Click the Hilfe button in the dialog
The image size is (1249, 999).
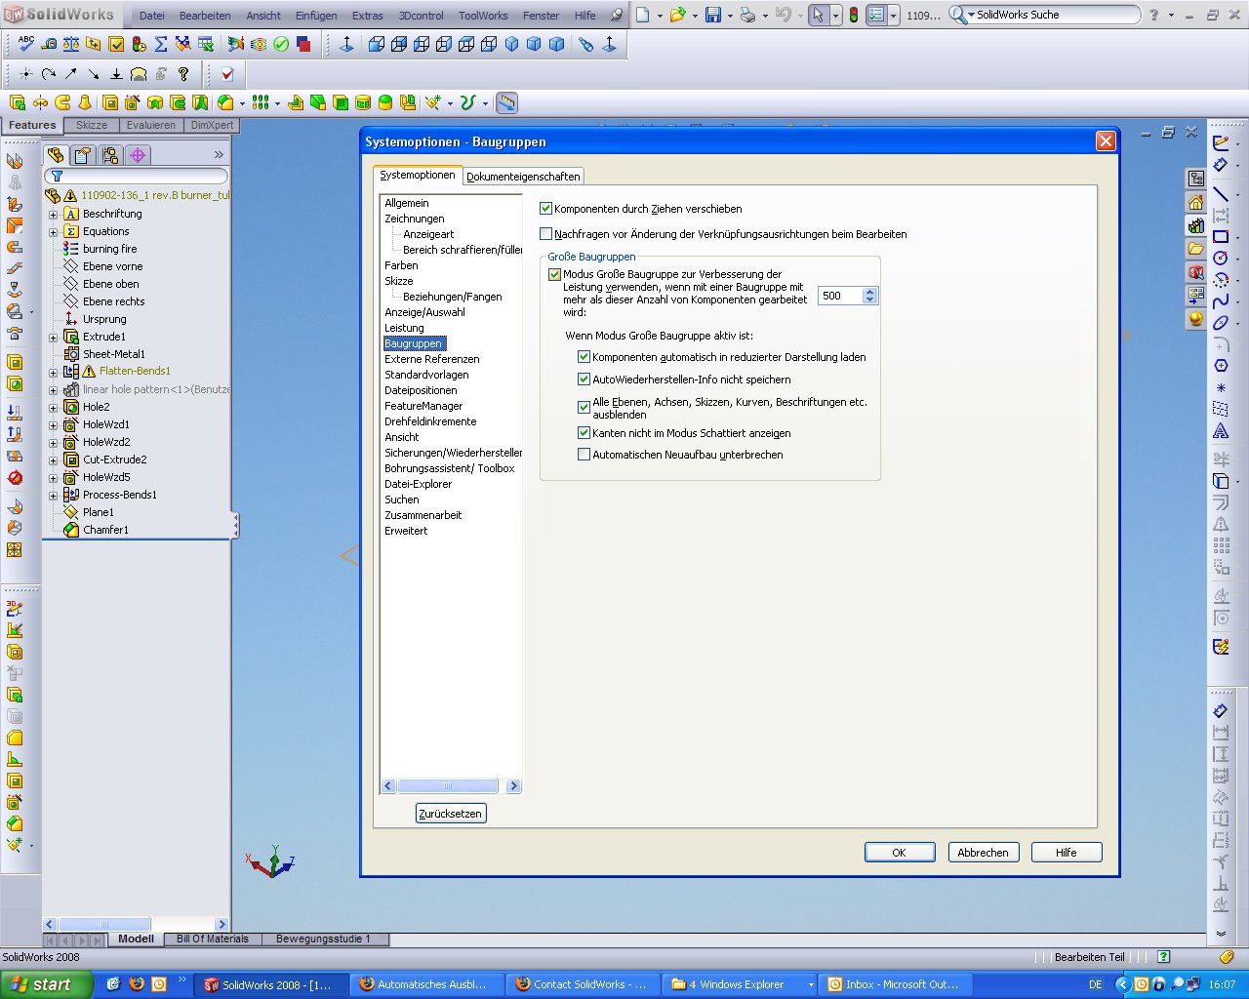point(1066,853)
